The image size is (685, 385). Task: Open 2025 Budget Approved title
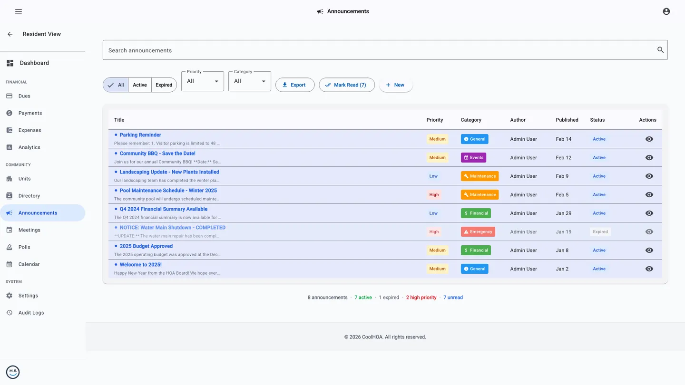(x=146, y=246)
